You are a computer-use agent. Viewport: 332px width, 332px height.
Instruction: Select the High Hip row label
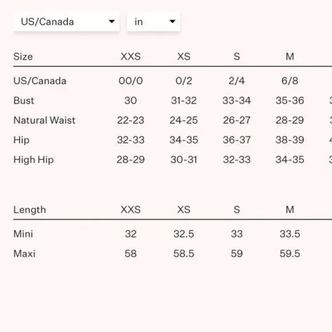click(33, 160)
